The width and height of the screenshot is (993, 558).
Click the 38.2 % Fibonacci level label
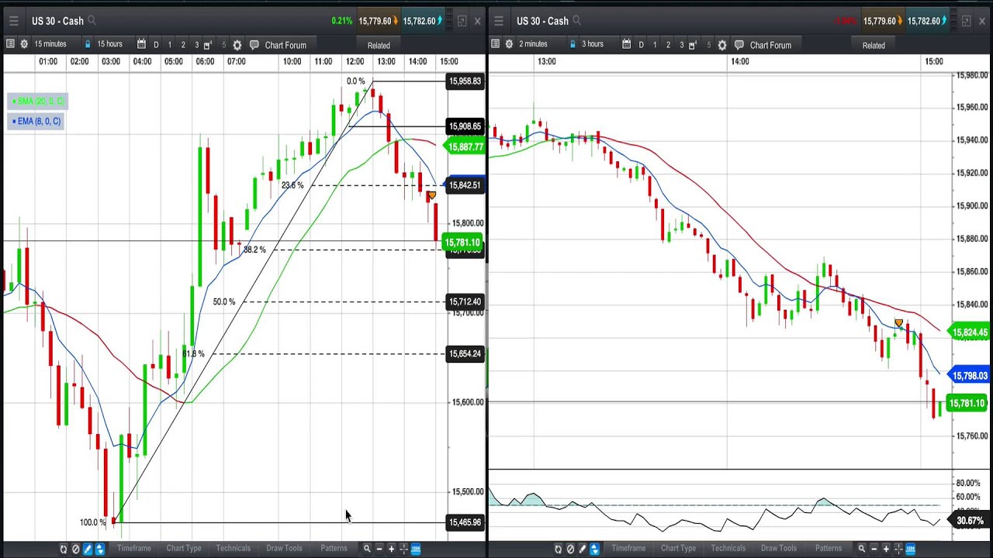[x=254, y=250]
